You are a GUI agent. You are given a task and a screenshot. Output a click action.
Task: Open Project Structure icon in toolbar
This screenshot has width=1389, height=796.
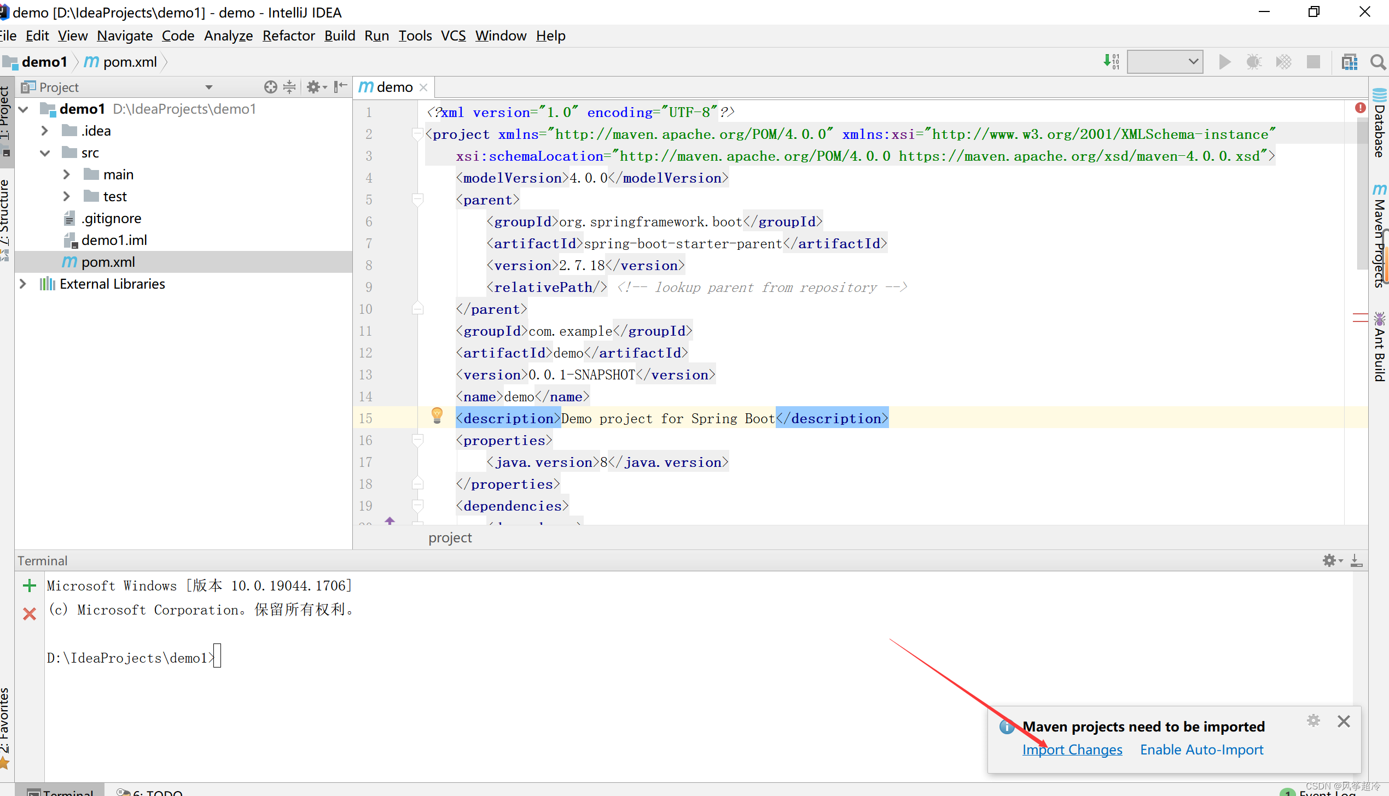(x=1350, y=62)
